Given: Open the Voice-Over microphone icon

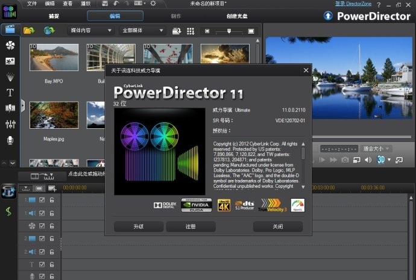Looking at the screenshot, I should point(10,140).
